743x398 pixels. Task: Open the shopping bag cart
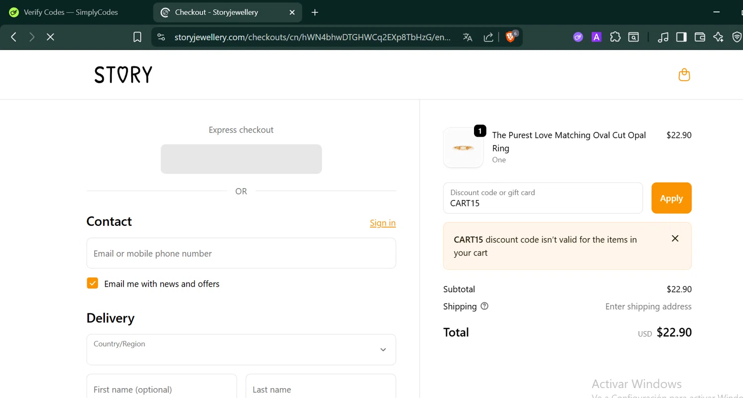[x=684, y=75]
